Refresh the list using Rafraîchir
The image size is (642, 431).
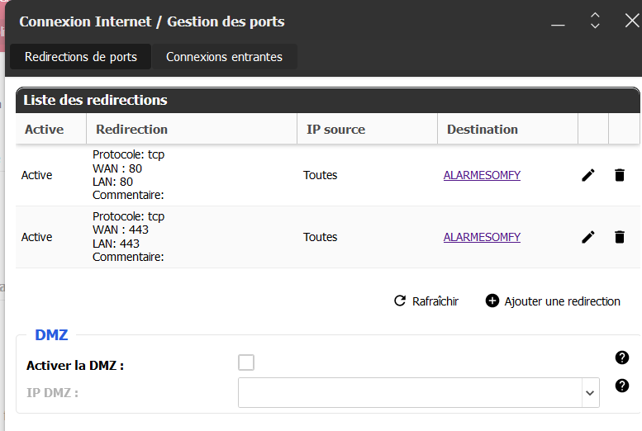pos(426,301)
